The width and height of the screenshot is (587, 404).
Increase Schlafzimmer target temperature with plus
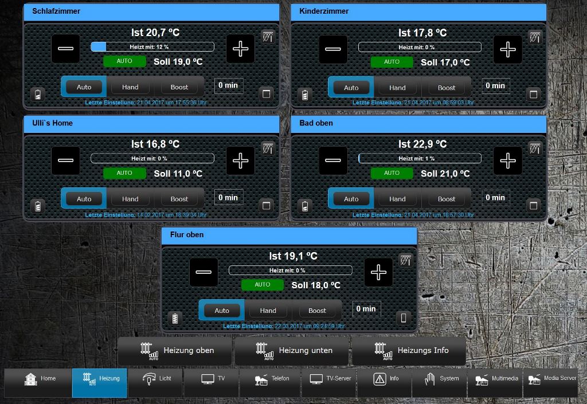tap(240, 49)
